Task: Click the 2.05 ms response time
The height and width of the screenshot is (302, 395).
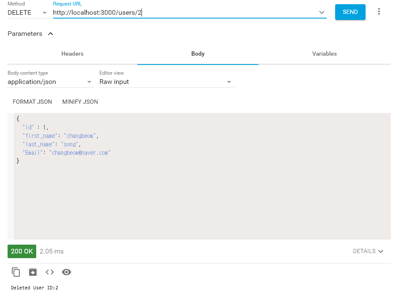Action: [52, 251]
